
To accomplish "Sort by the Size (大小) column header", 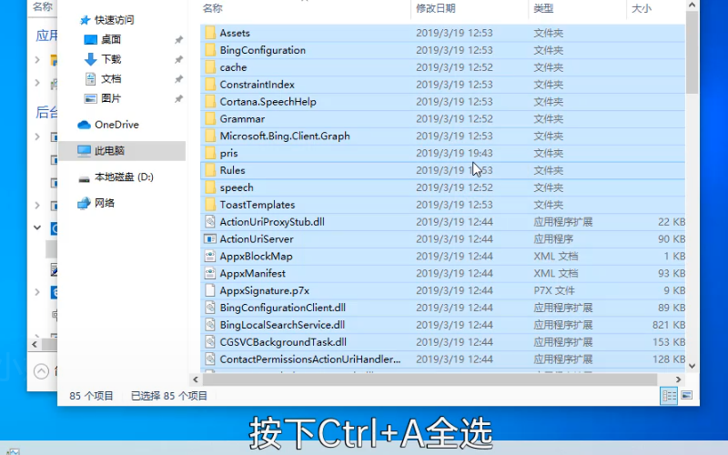I will click(x=641, y=8).
